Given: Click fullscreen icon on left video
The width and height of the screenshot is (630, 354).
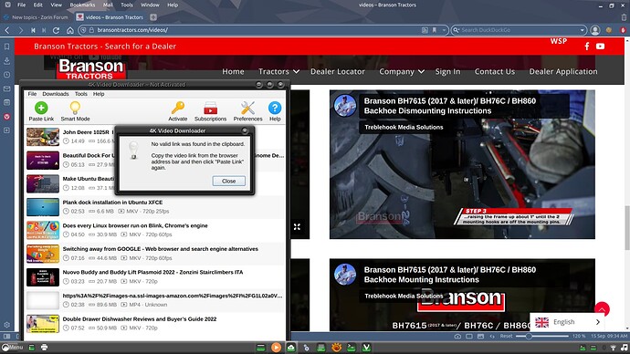Looking at the screenshot, I should [x=297, y=227].
